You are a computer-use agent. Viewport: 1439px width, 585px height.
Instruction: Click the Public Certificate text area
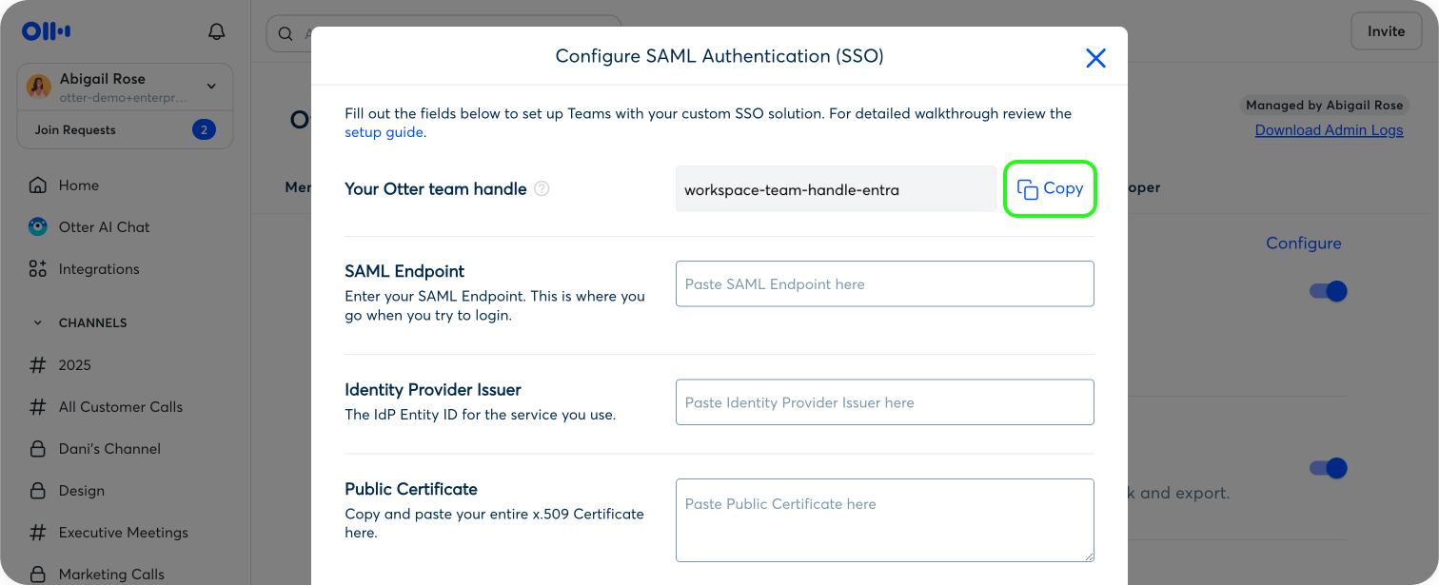[x=884, y=519]
